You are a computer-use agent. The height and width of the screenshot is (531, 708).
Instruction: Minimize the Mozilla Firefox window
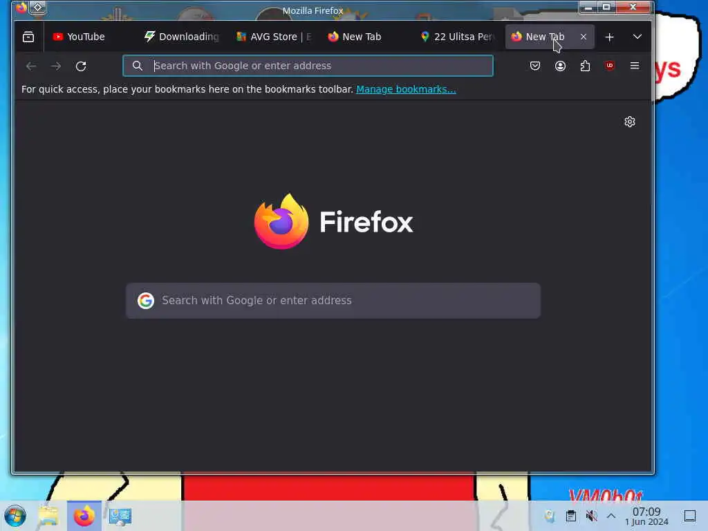point(588,7)
